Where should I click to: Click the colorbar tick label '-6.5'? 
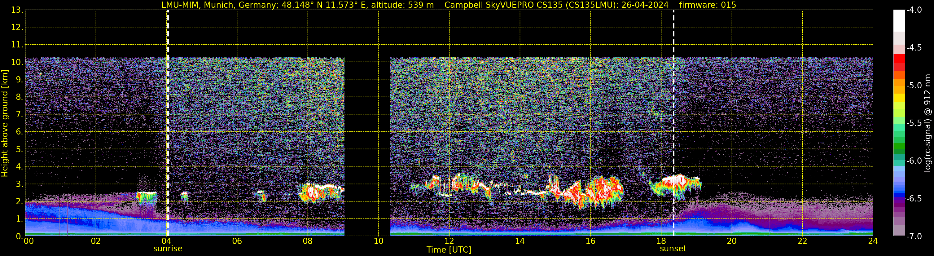click(914, 198)
